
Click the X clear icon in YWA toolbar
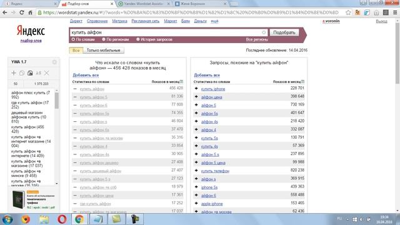(46, 73)
